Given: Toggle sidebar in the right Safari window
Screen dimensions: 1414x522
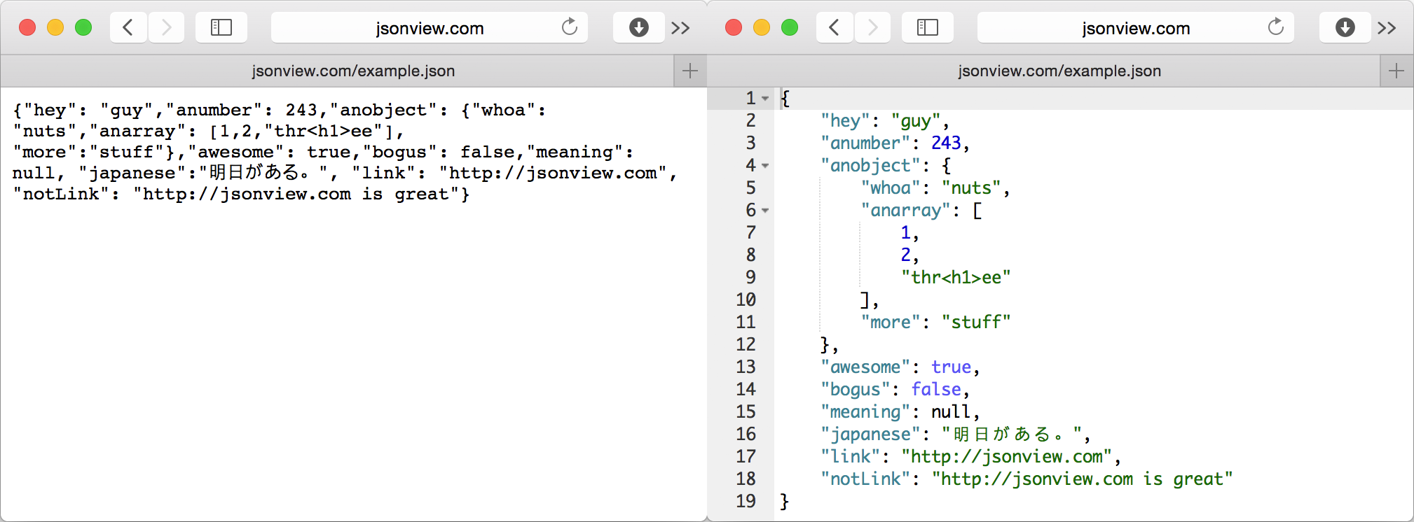Looking at the screenshot, I should coord(928,28).
